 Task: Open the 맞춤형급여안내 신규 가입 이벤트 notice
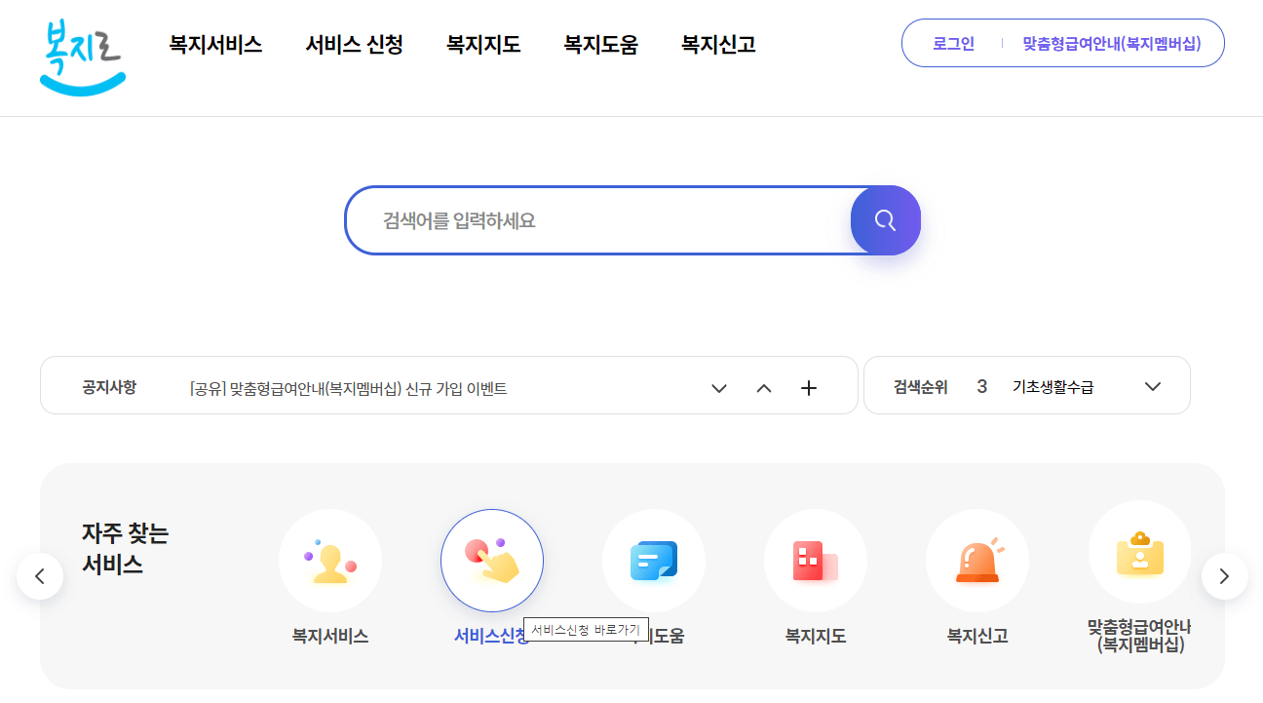tap(349, 389)
